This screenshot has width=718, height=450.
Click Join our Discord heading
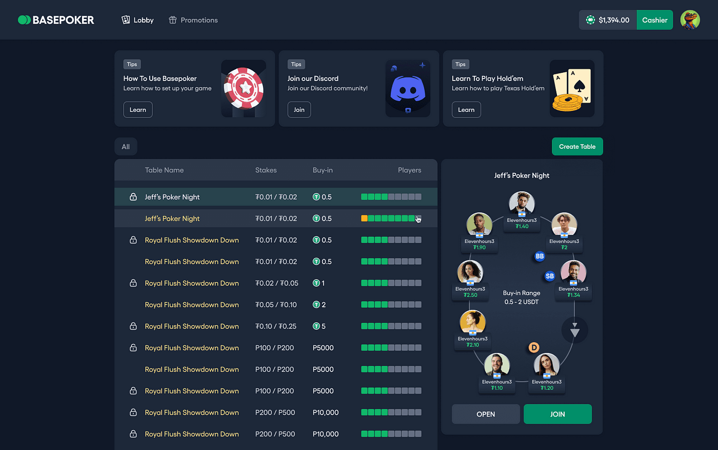coord(313,79)
